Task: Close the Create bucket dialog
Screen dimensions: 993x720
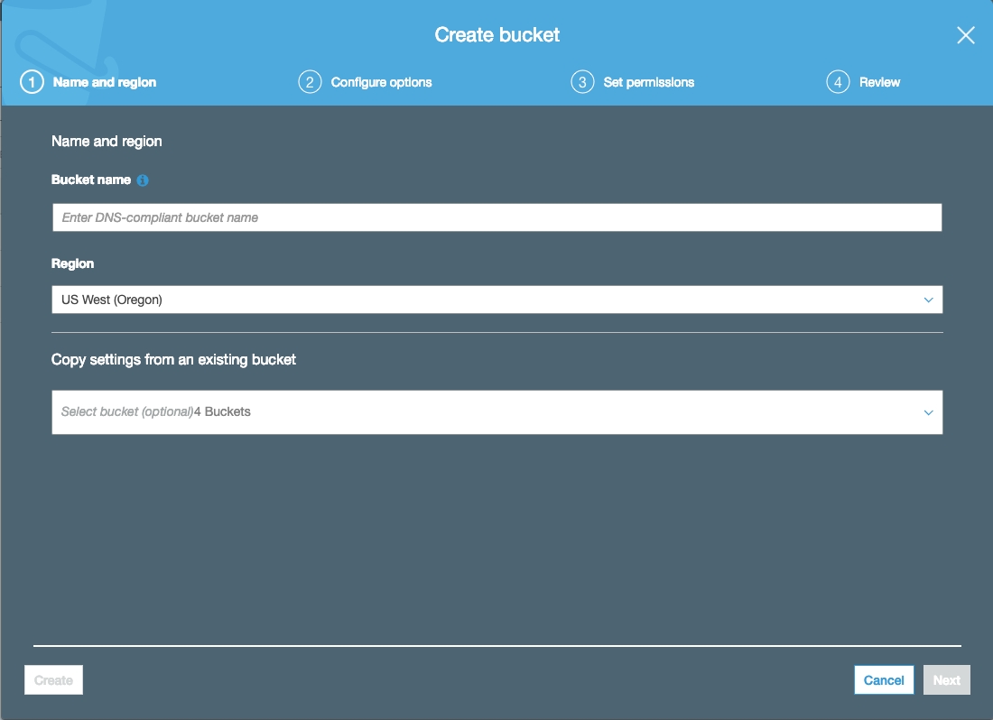Action: point(965,35)
